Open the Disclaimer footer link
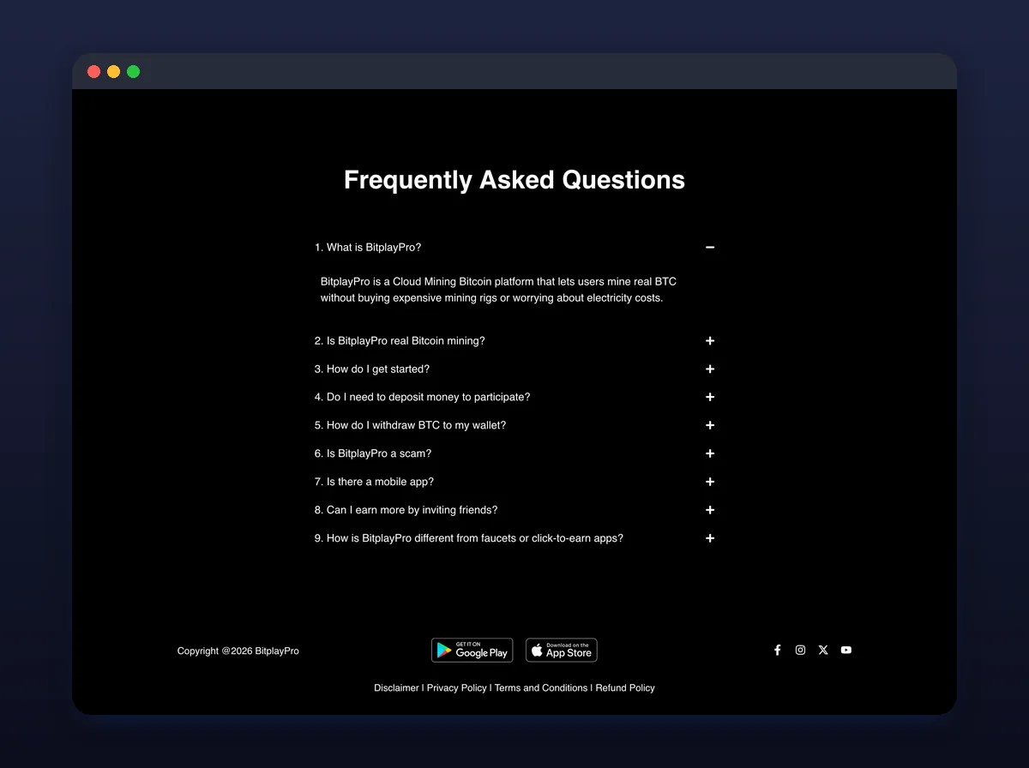Viewport: 1029px width, 768px height. tap(397, 688)
